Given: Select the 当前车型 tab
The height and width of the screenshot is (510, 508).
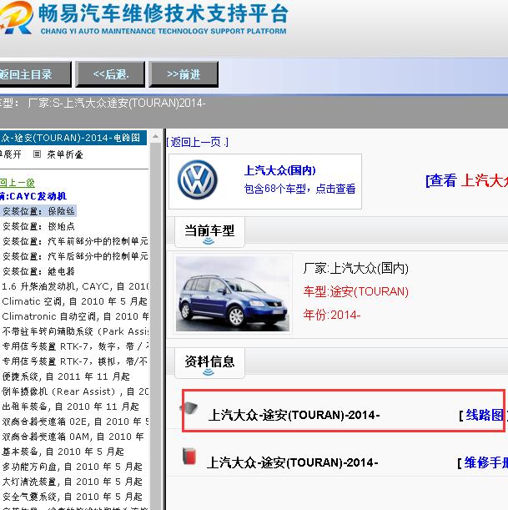Looking at the screenshot, I should point(209,232).
